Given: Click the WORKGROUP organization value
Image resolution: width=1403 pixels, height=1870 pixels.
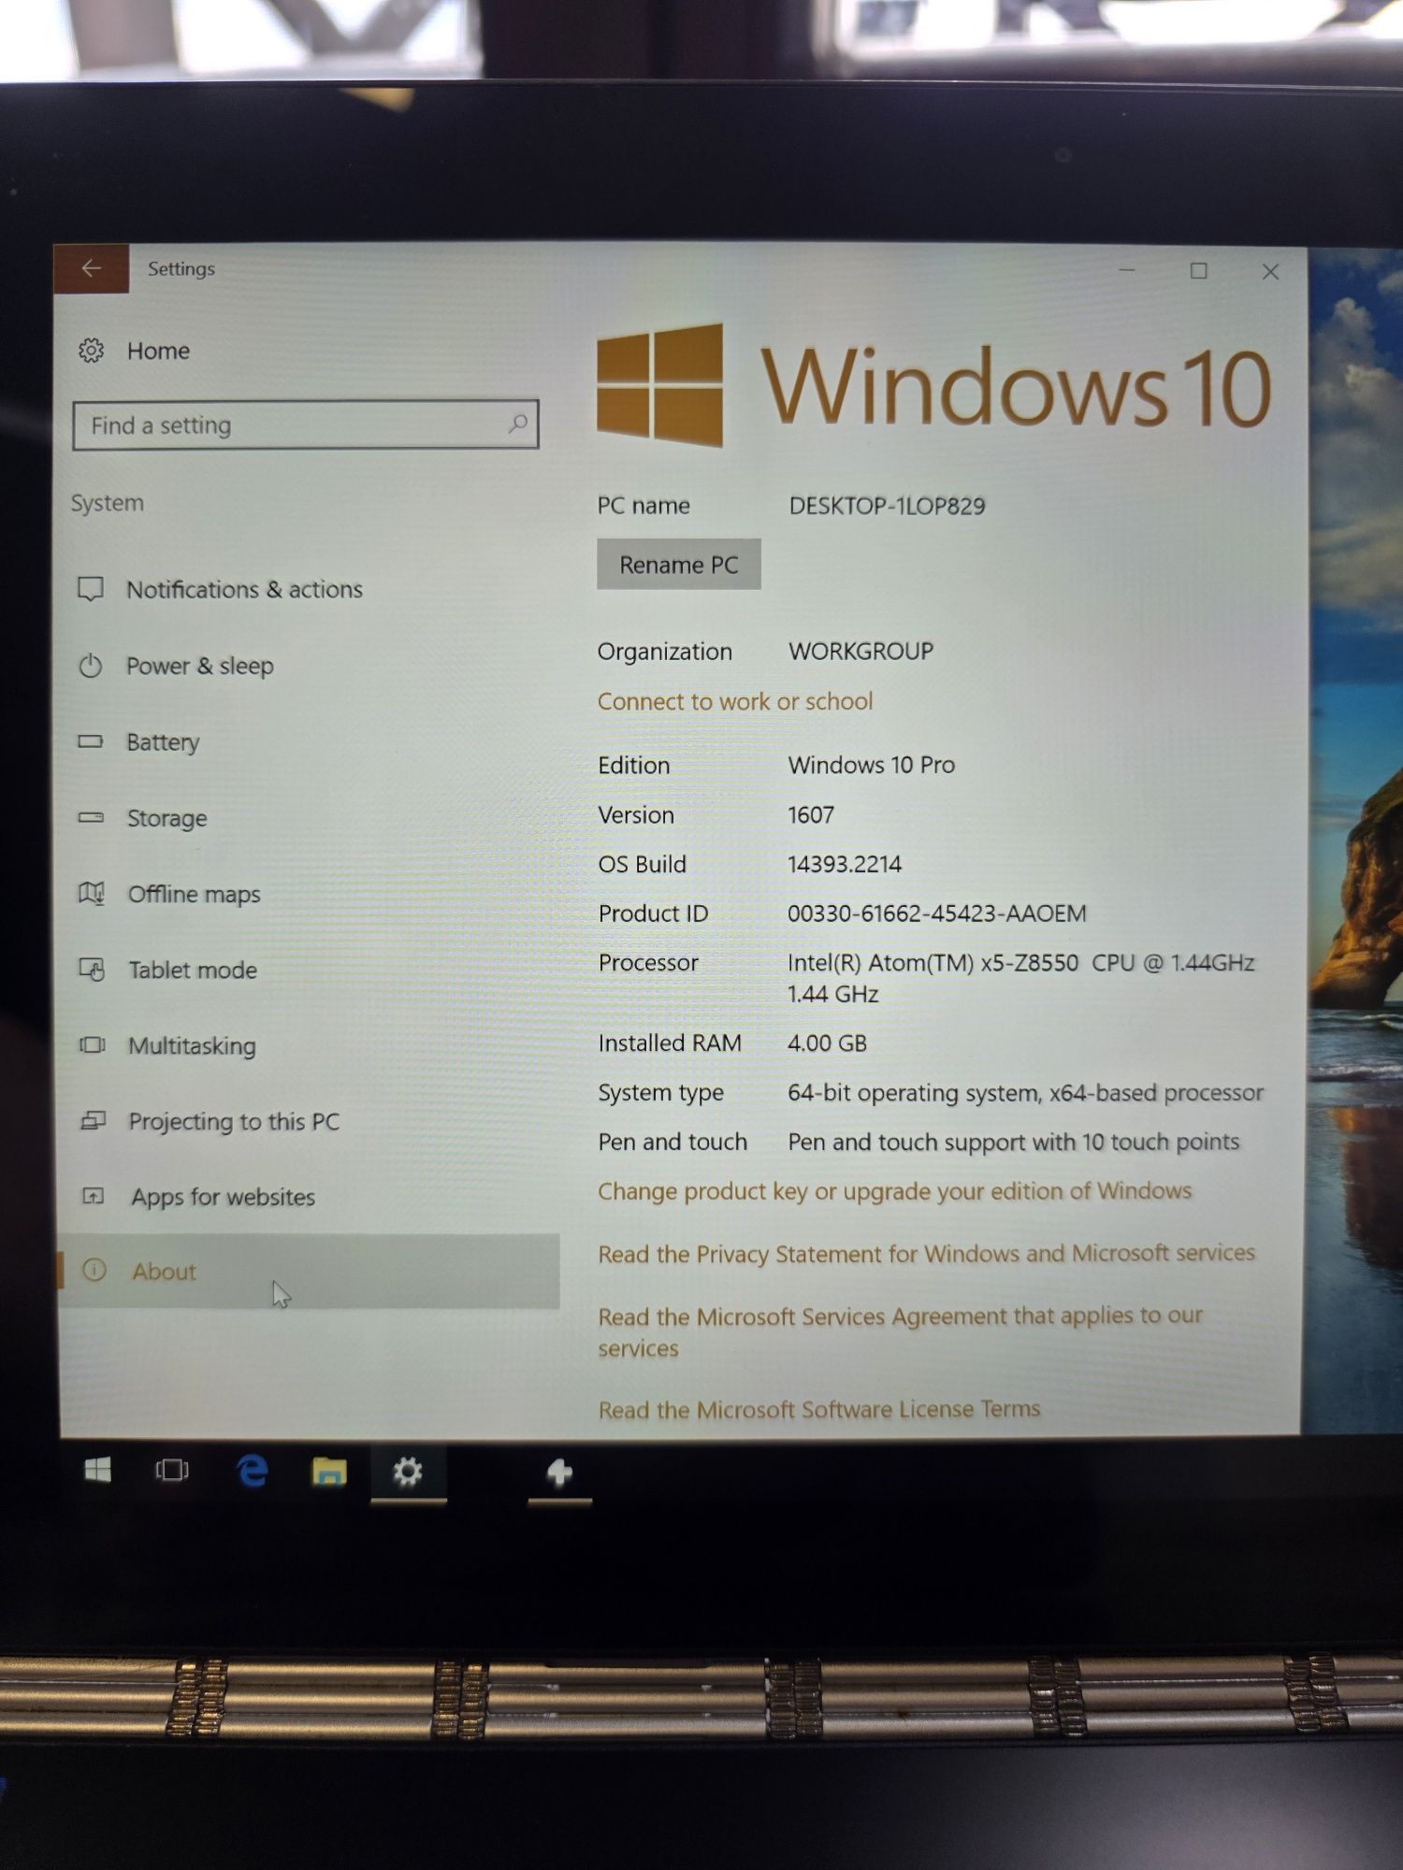Looking at the screenshot, I should coord(861,651).
